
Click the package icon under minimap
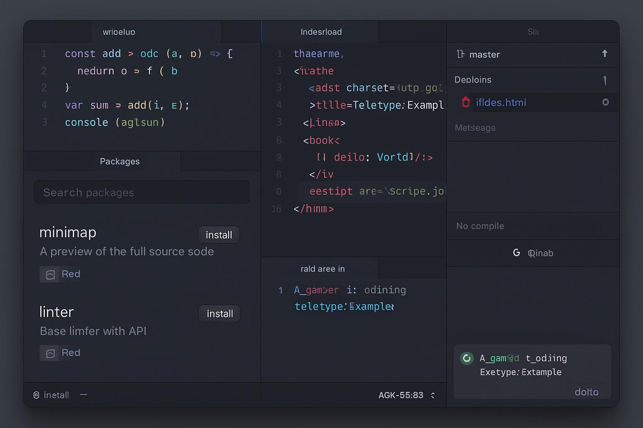51,275
